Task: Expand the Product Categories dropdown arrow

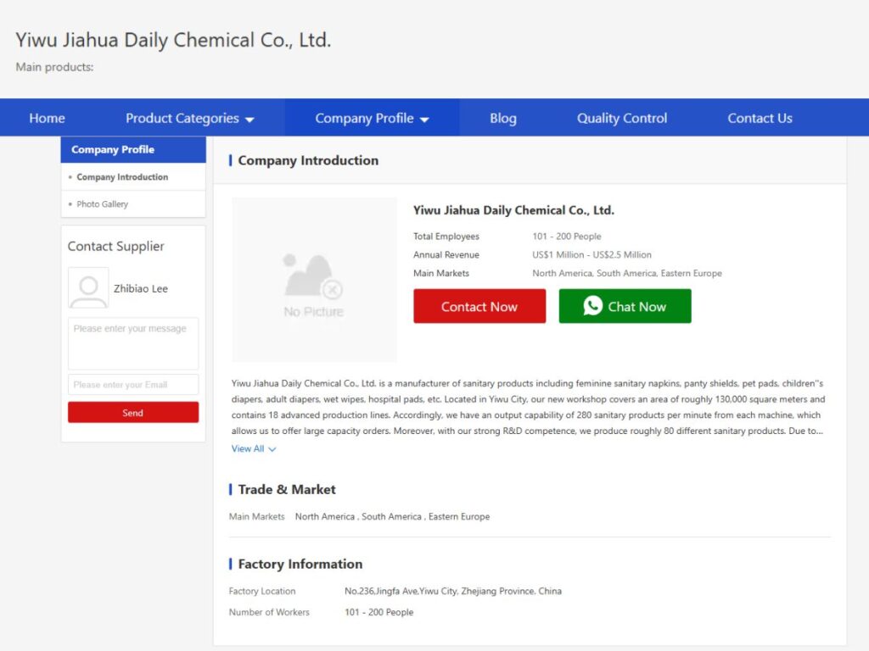Action: pyautogui.click(x=249, y=120)
